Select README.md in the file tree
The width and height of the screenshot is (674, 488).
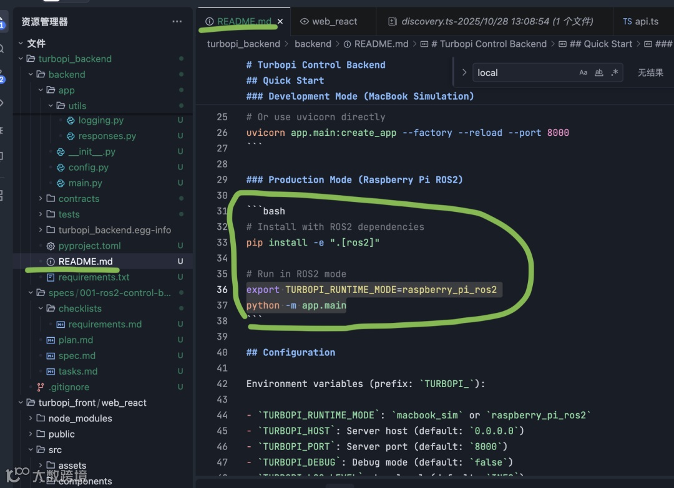coord(85,261)
